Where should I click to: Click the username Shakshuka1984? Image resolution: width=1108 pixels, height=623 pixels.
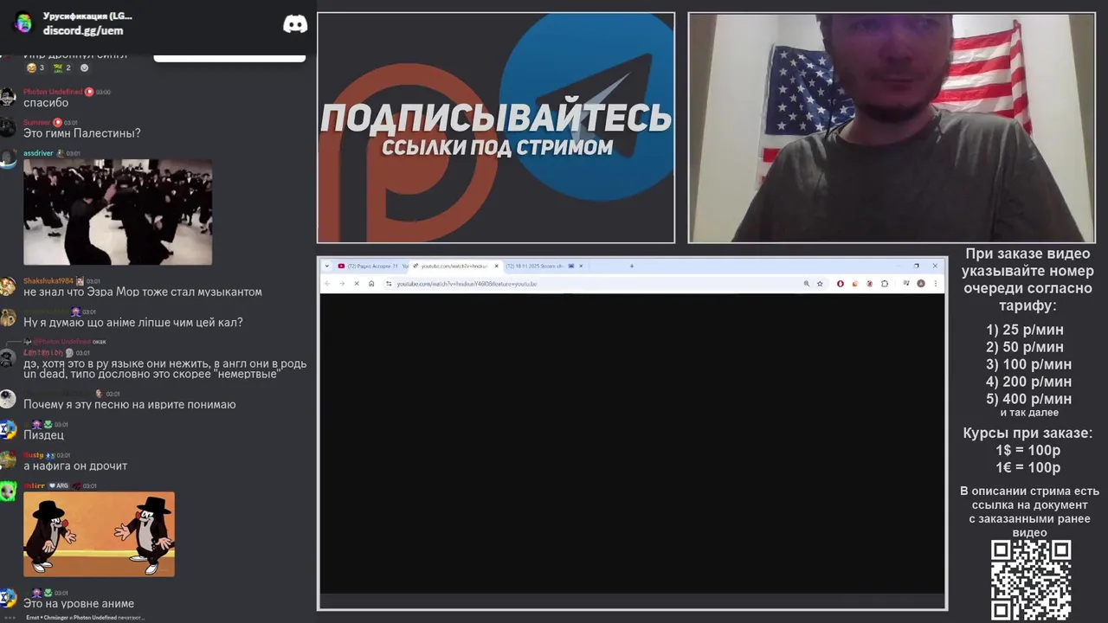point(48,281)
